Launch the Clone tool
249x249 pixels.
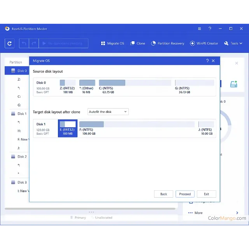pos(138,44)
